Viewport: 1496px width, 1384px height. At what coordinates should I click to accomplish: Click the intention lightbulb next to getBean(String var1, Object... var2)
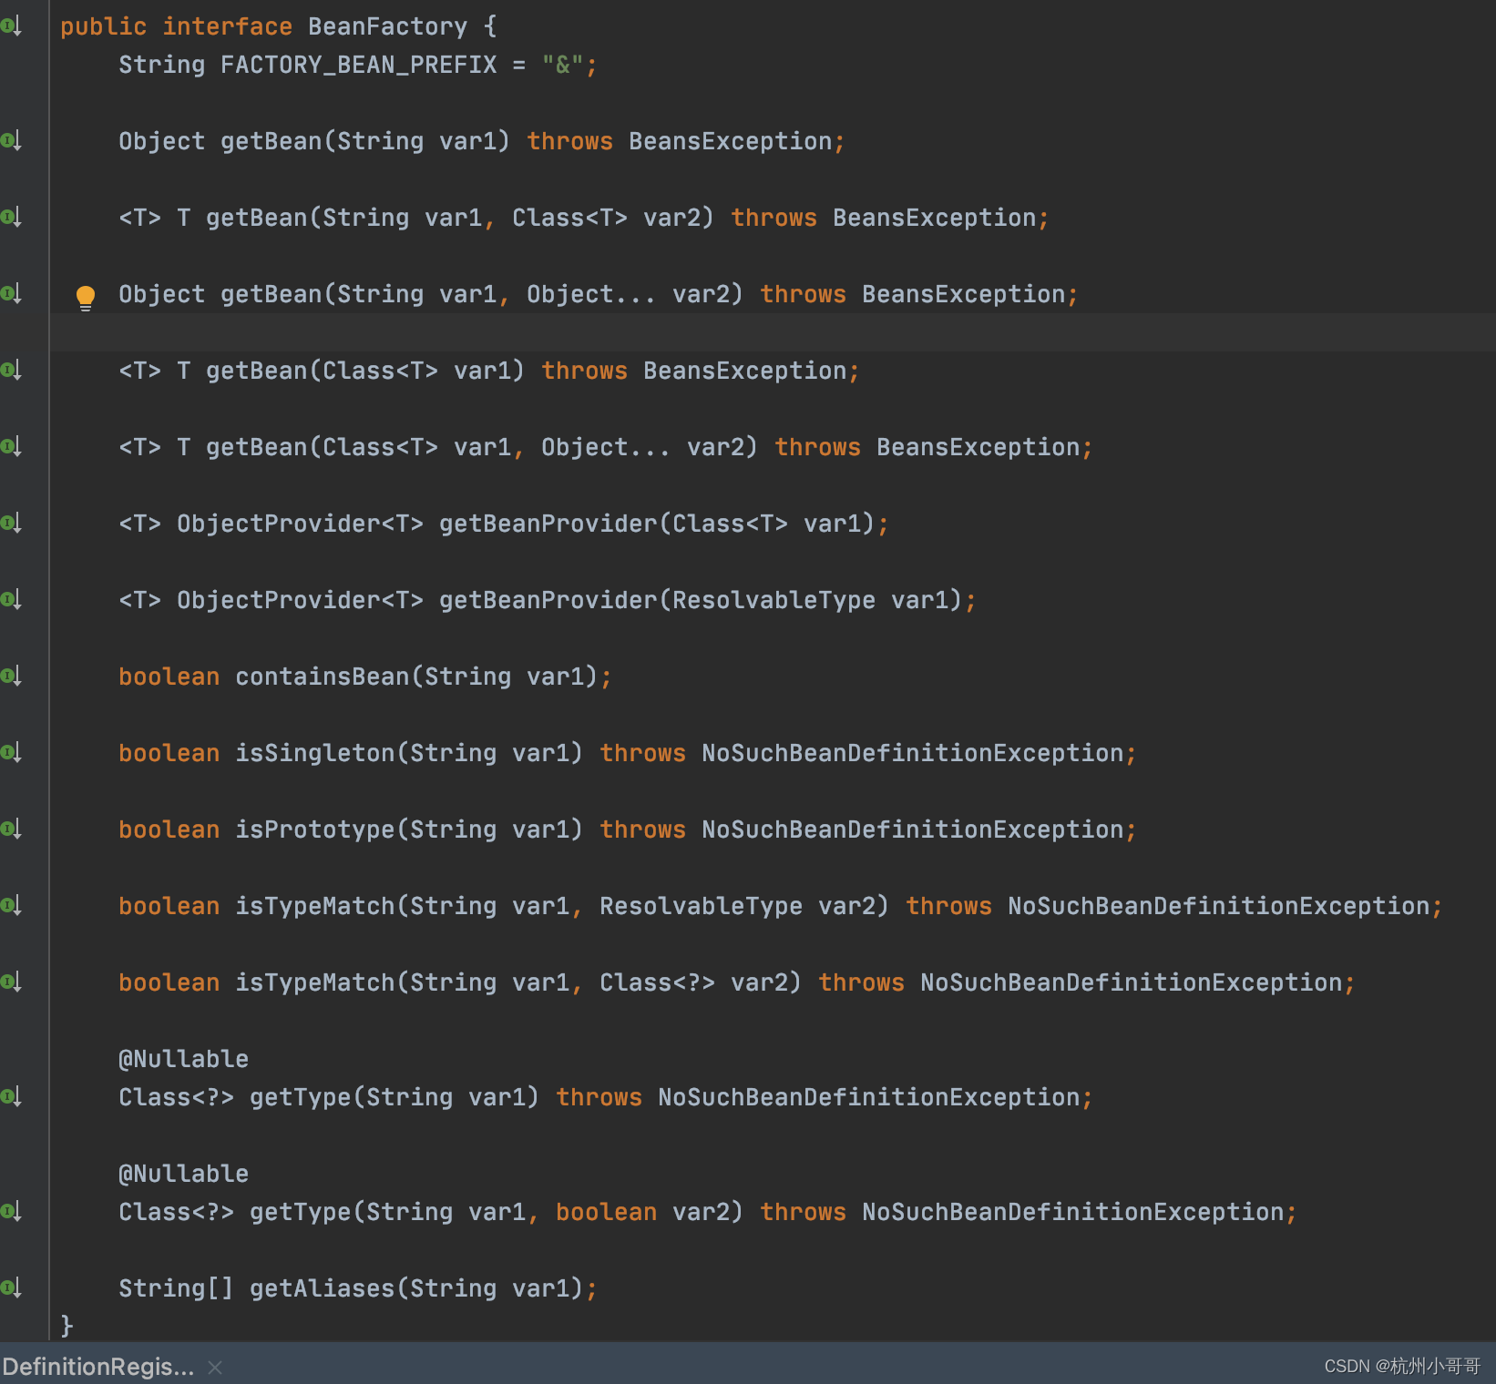[86, 295]
